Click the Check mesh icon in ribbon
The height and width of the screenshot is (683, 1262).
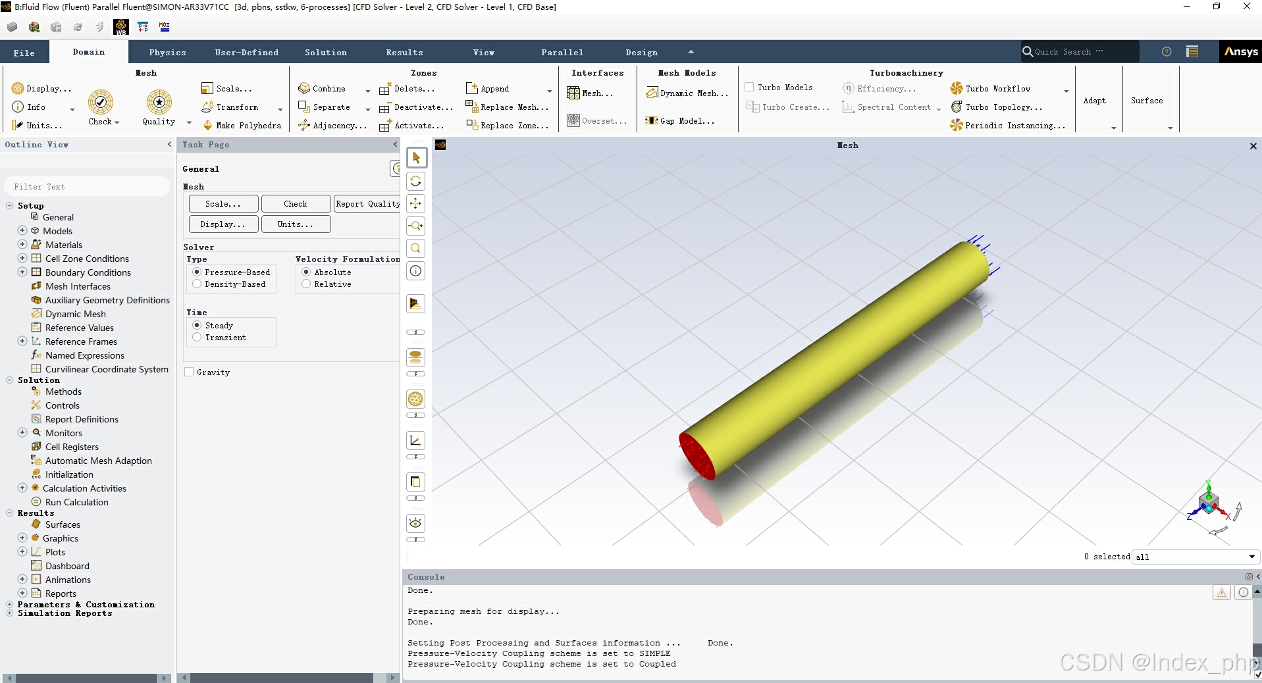click(101, 102)
